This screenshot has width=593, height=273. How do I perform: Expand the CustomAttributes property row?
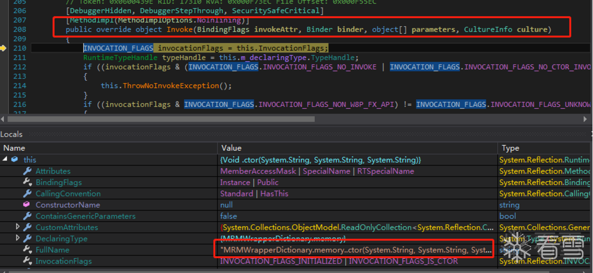coord(17,227)
